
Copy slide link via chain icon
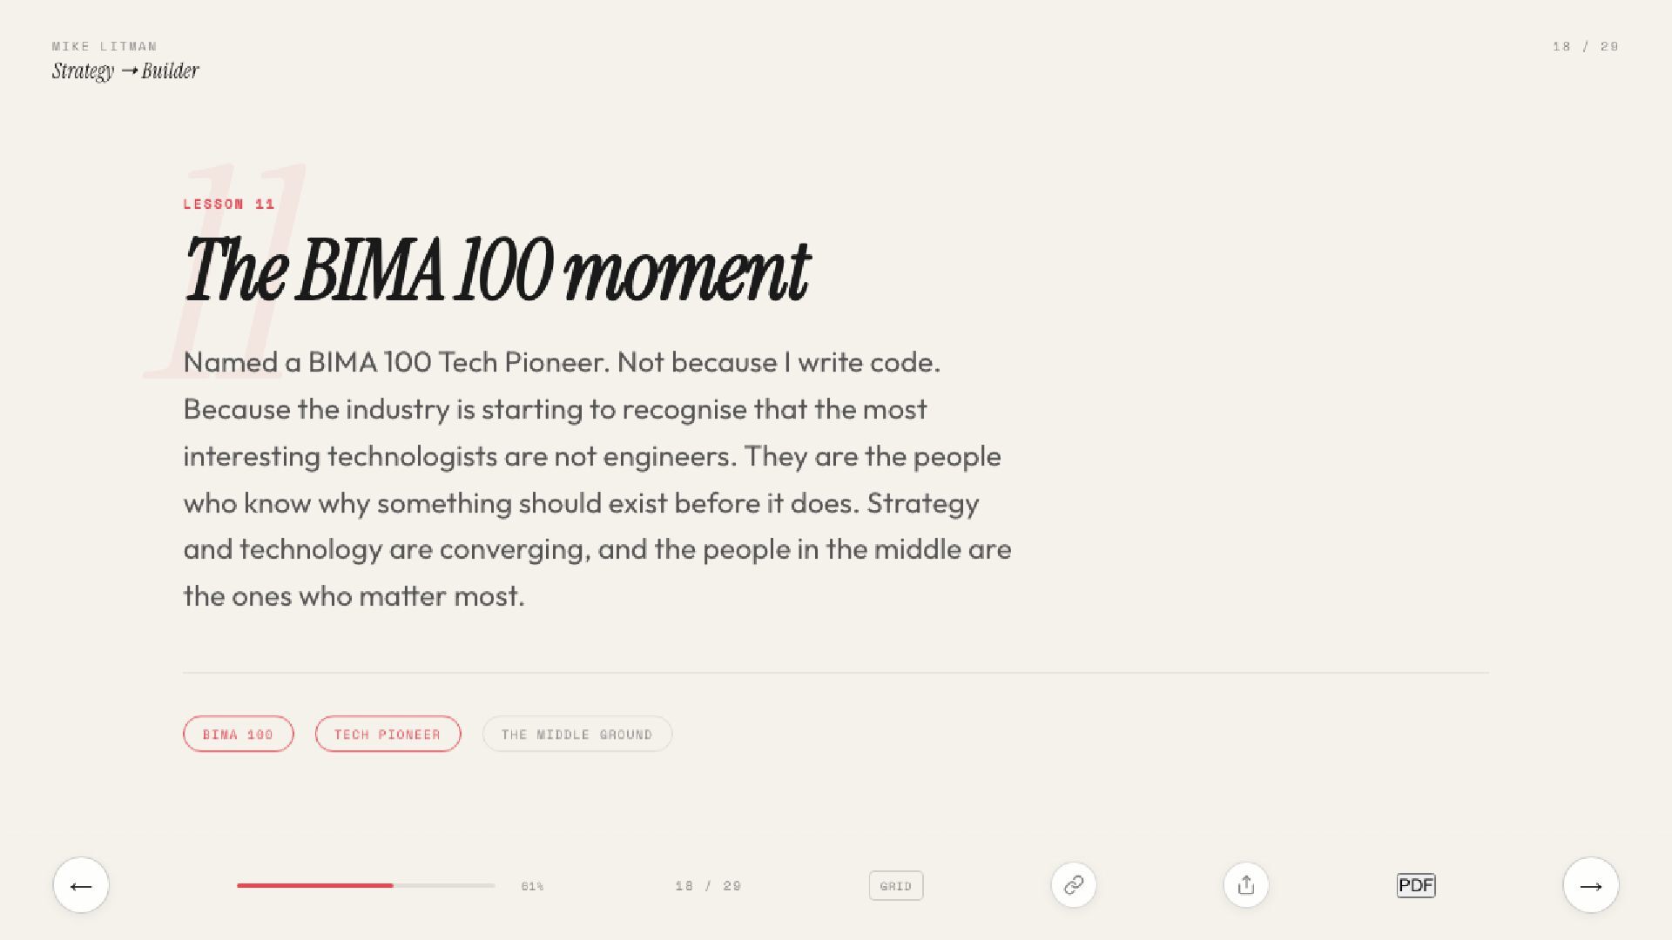point(1073,885)
